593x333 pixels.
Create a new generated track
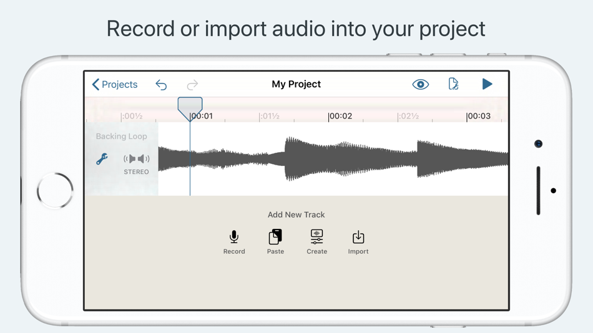click(317, 242)
